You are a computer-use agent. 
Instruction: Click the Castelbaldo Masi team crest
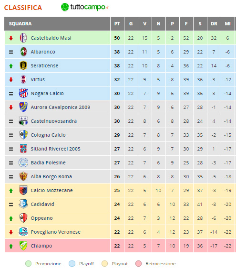click(x=23, y=38)
